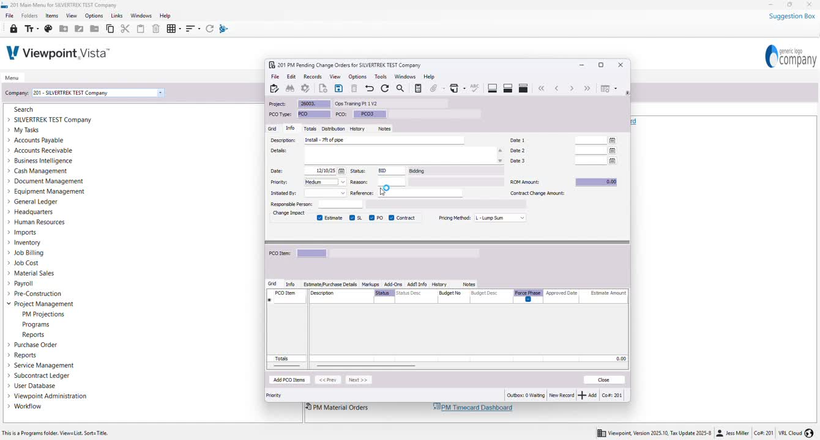Expand the Job Cost tree node
Viewport: 820px width, 440px height.
click(x=9, y=263)
